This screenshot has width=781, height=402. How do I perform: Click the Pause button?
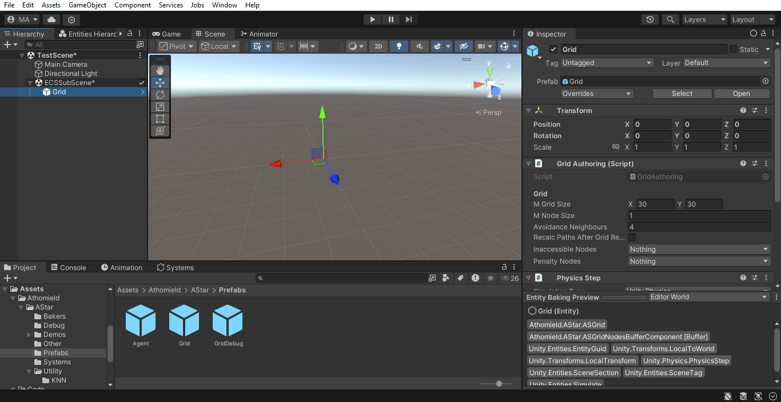(391, 19)
